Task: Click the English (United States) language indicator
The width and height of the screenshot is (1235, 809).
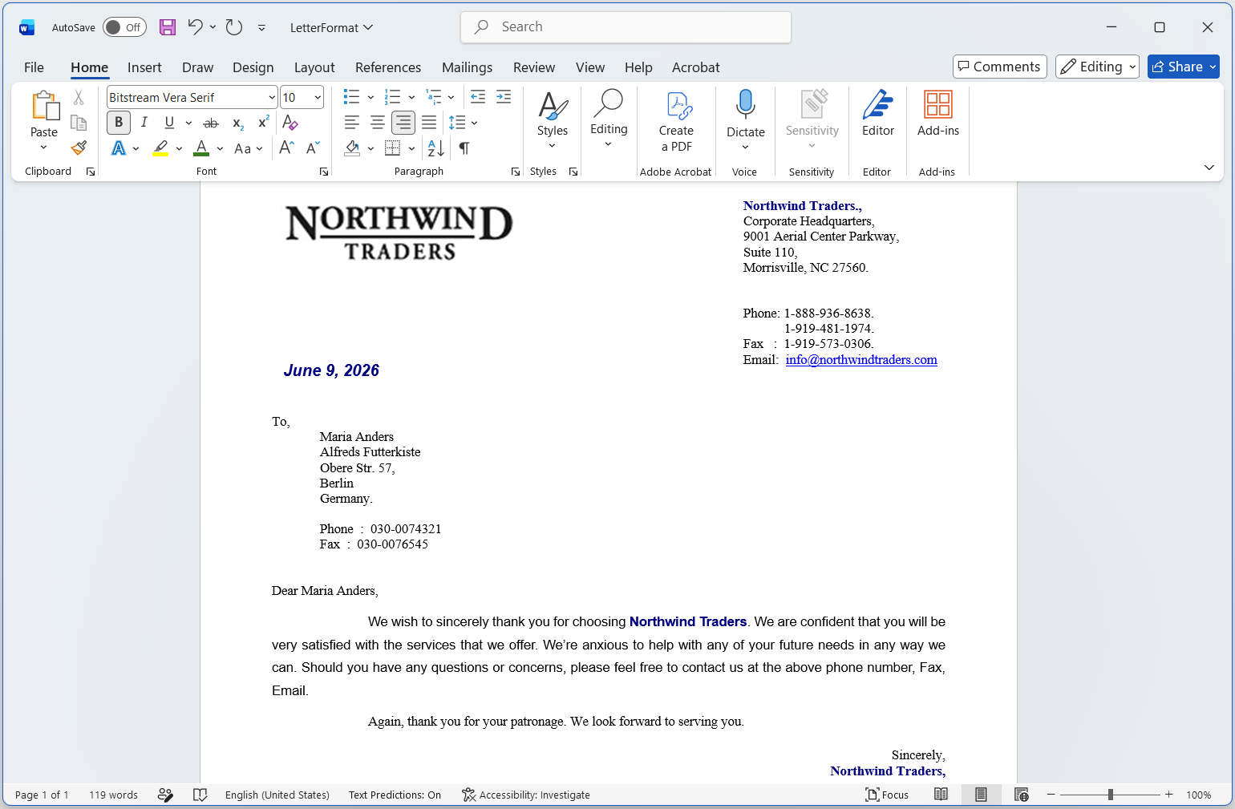Action: (277, 795)
